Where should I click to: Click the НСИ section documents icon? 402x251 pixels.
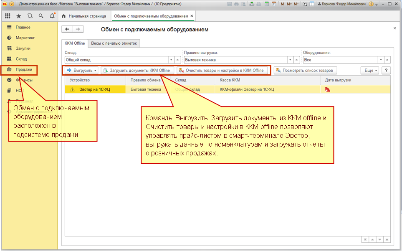(x=9, y=91)
